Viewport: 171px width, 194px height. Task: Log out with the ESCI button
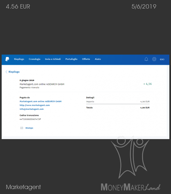(162, 60)
